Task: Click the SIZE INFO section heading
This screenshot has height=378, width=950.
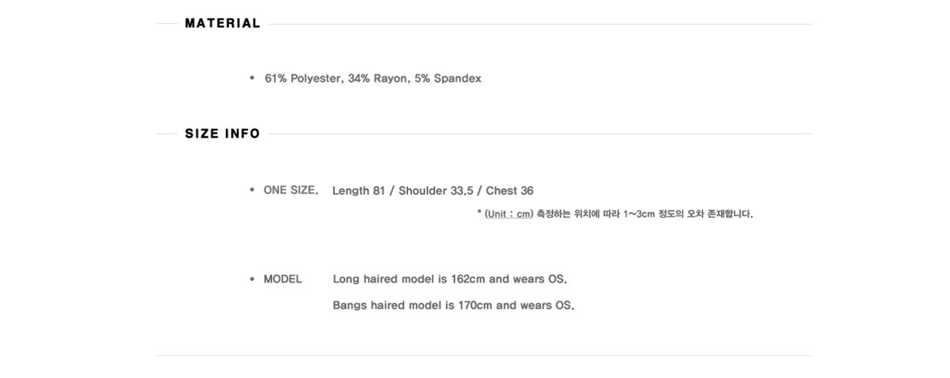Action: tap(223, 134)
